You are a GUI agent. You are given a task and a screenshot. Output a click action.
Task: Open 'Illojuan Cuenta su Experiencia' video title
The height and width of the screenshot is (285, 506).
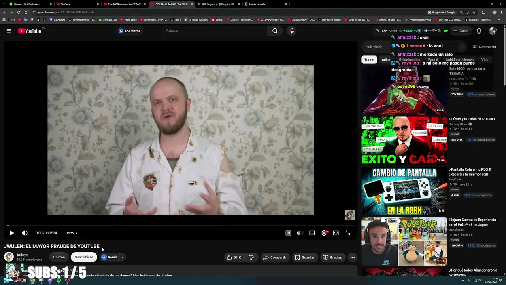pyautogui.click(x=472, y=222)
